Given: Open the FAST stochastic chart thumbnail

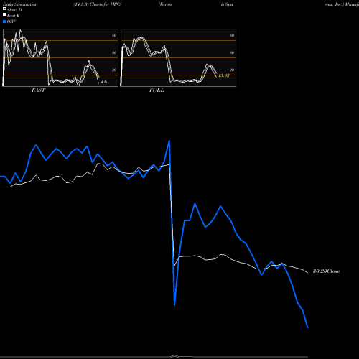Looking at the screenshot, I should click(60, 57).
